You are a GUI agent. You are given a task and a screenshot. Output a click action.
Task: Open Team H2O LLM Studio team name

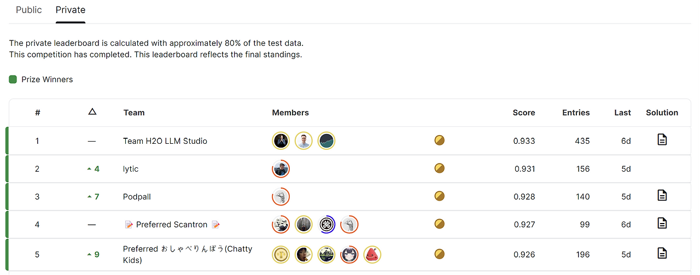pos(165,141)
